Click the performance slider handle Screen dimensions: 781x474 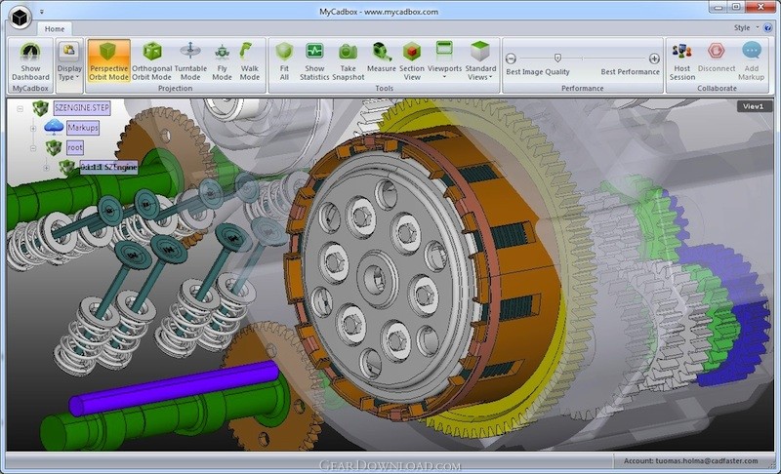[x=557, y=59]
